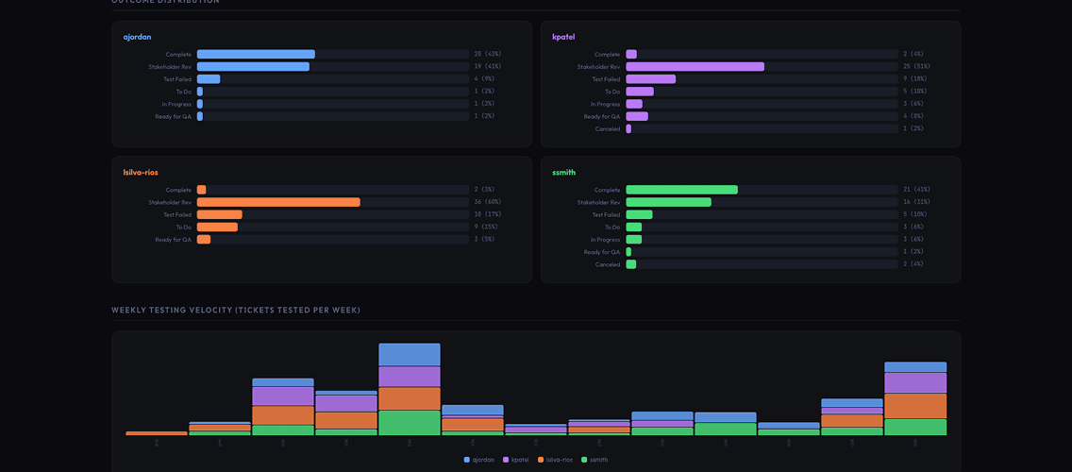
Task: Click ajordan's Complete bar
Action: 256,54
